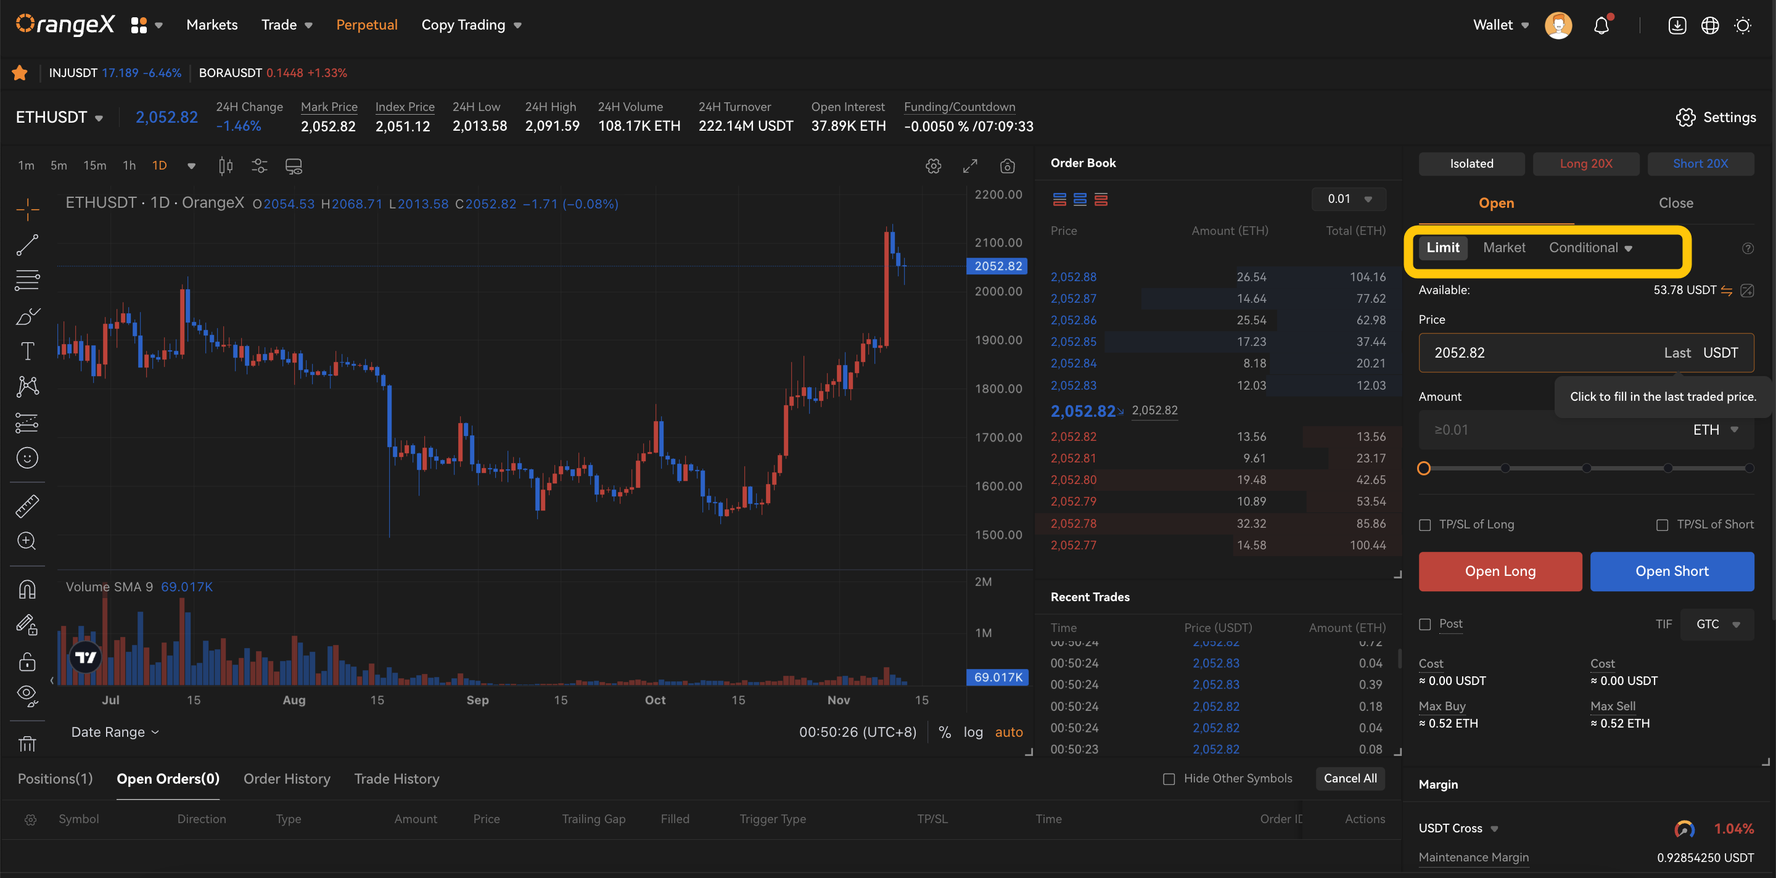Image resolution: width=1776 pixels, height=878 pixels.
Task: Enable TP/SL of Short checkbox
Action: [1663, 525]
